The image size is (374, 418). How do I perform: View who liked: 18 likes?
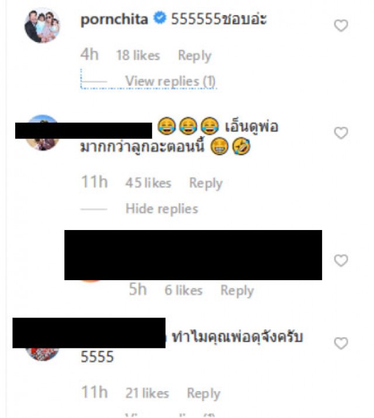[138, 55]
